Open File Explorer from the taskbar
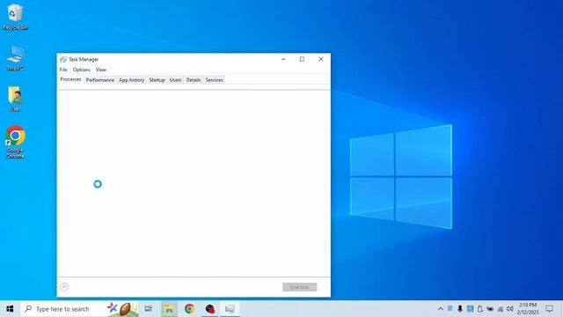 pos(169,309)
